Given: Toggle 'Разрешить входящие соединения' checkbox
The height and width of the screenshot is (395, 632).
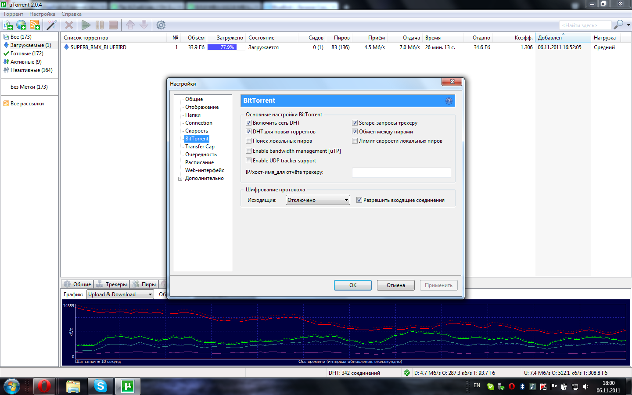Looking at the screenshot, I should (x=359, y=200).
